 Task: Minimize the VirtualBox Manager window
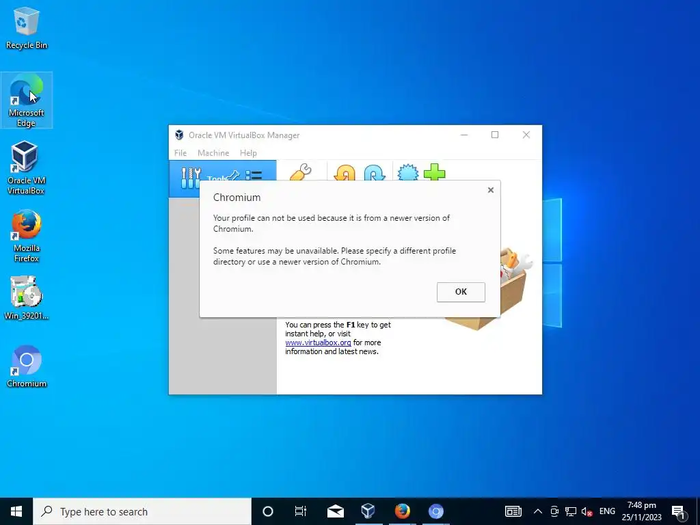(x=464, y=135)
